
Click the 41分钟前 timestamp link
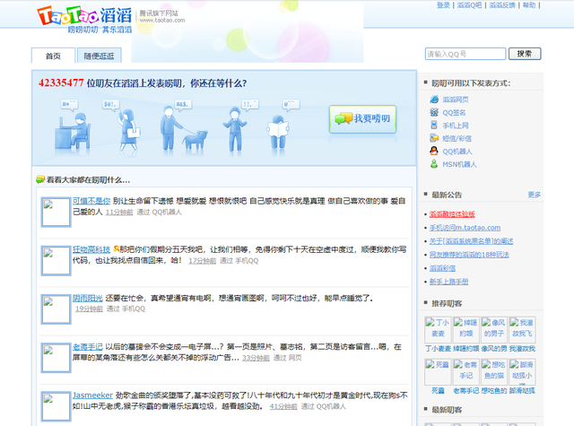(x=283, y=406)
